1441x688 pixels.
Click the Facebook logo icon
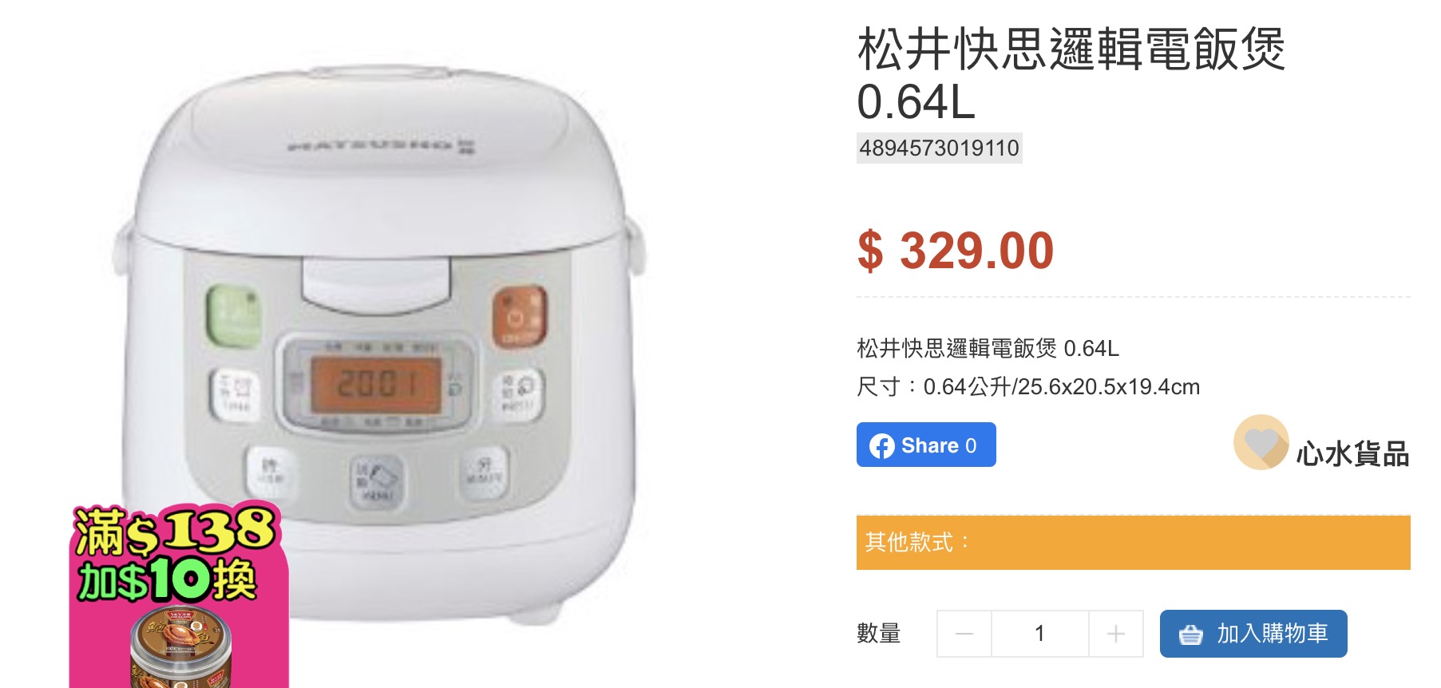coord(882,445)
